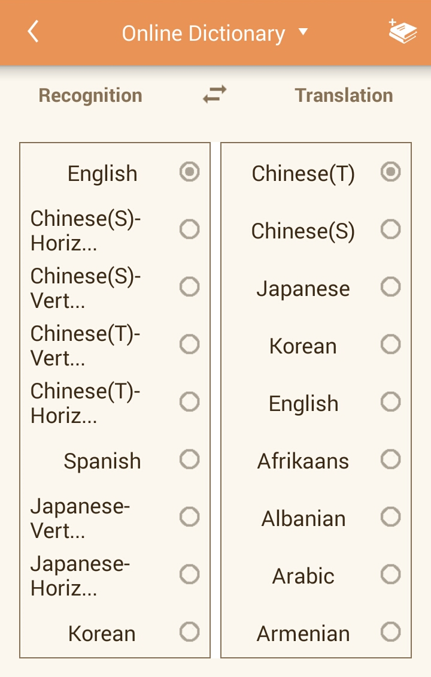Pick Korean as recognition language
The image size is (431, 677).
coord(189,632)
